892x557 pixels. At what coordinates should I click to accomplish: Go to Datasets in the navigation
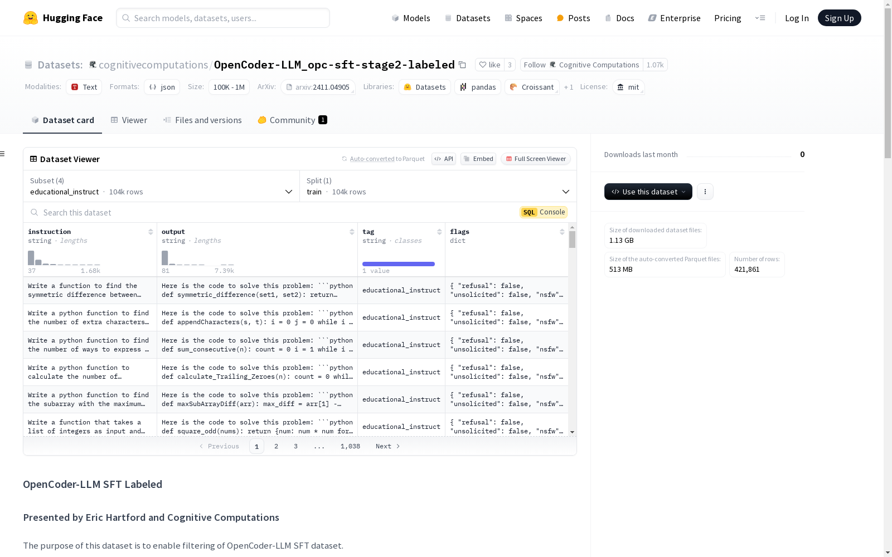pyautogui.click(x=467, y=18)
